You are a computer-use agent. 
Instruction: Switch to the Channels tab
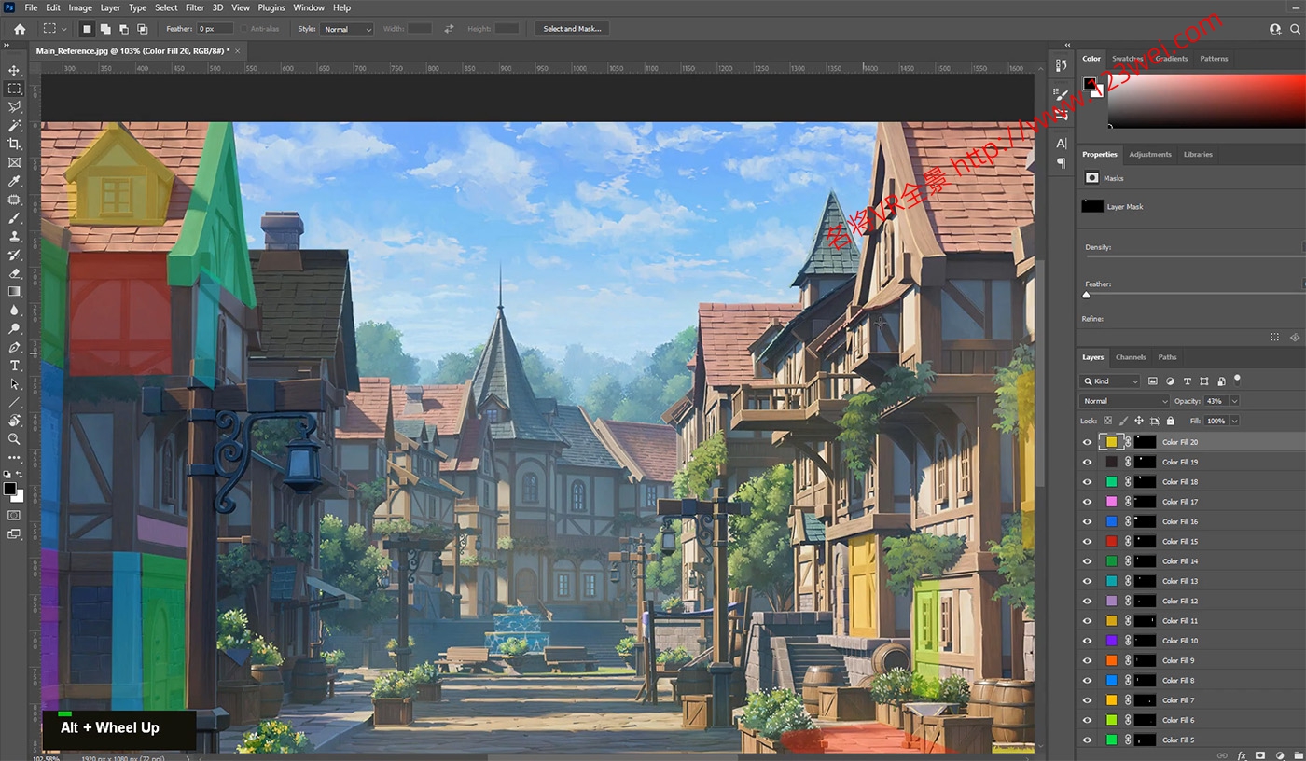tap(1131, 357)
